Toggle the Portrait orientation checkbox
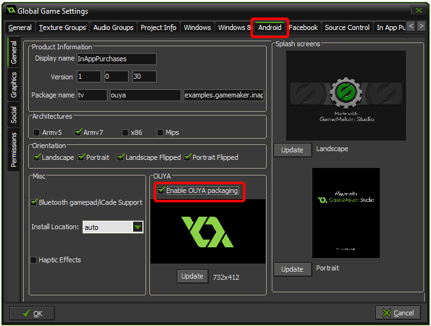 [81, 157]
